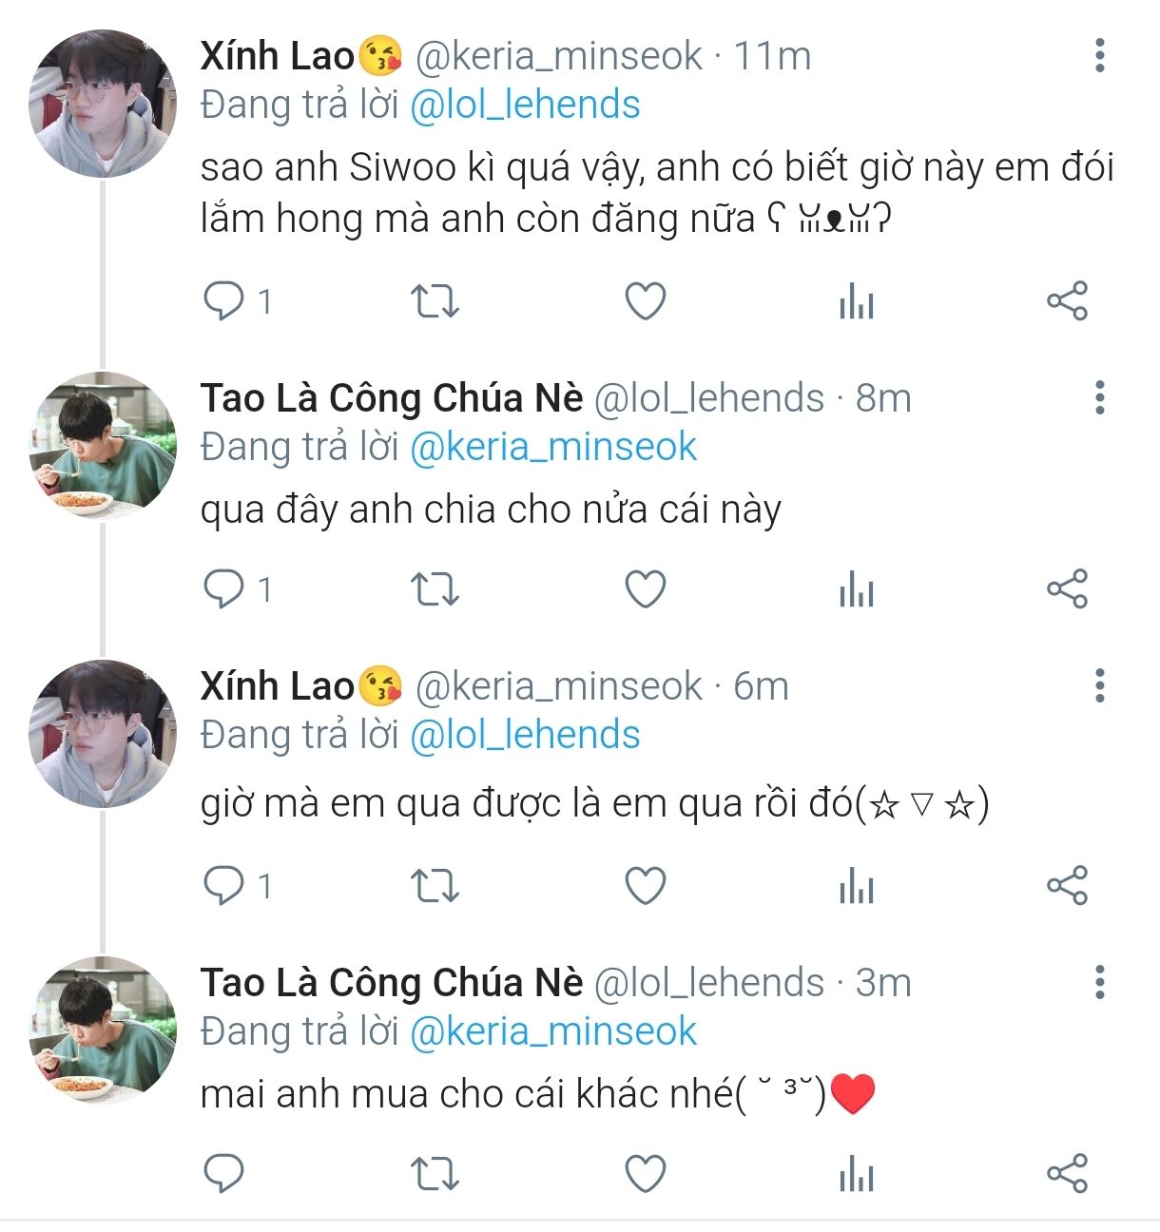
Task: Open more options on the 8m tweet
Action: tap(1100, 397)
